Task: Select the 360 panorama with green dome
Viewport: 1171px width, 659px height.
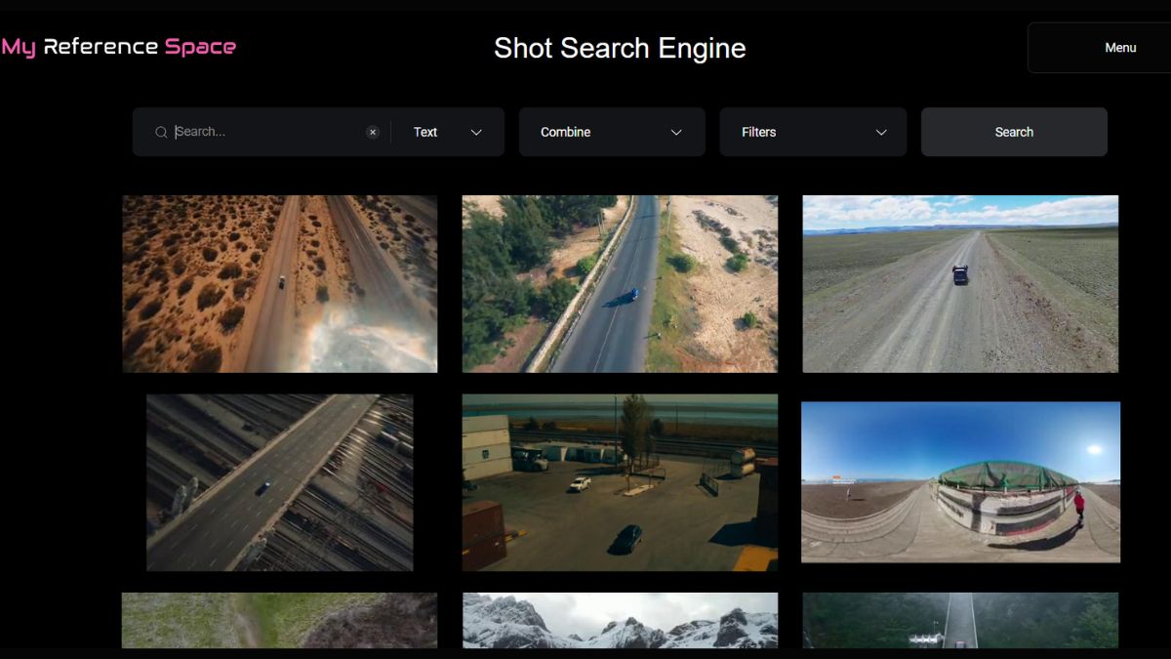Action: [x=959, y=481]
